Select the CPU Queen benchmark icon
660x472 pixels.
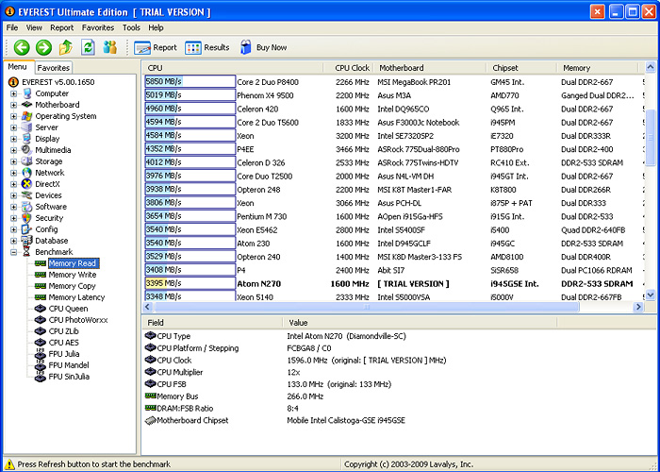tap(41, 309)
